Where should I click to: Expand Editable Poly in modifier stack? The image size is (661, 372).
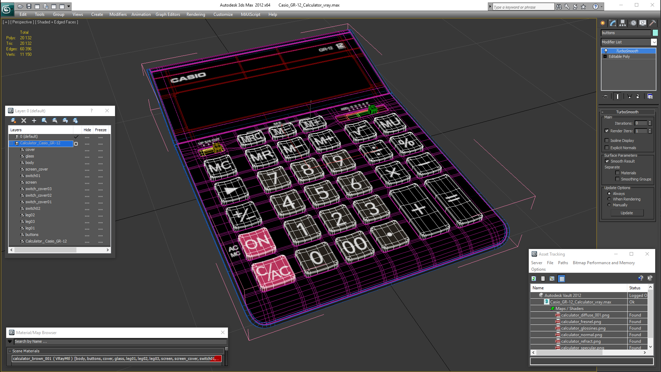pyautogui.click(x=605, y=56)
